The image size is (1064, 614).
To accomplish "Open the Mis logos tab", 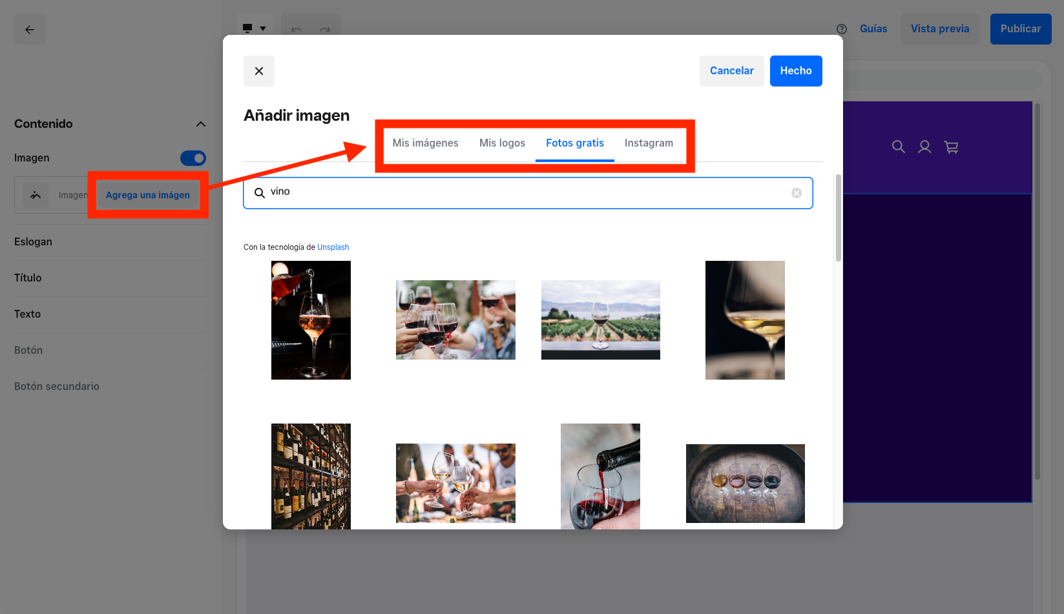I will click(x=502, y=143).
